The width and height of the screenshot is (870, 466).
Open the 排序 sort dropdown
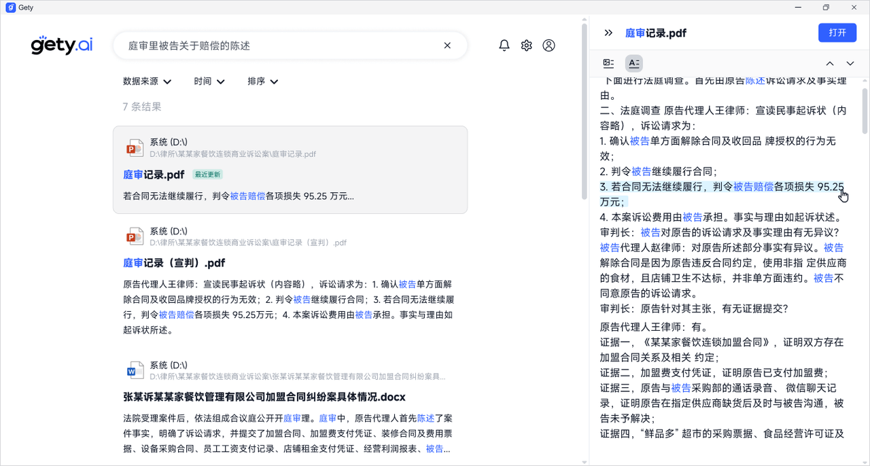pyautogui.click(x=262, y=82)
